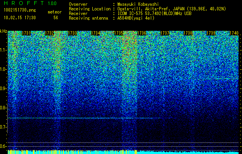Click the HROFFT 1.0.0 title text
The image size is (242, 154).
[x=30, y=3]
